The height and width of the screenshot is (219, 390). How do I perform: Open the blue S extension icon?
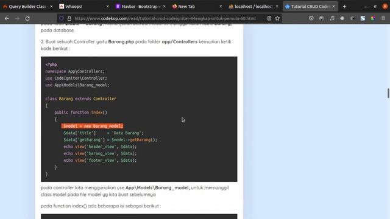click(x=363, y=18)
